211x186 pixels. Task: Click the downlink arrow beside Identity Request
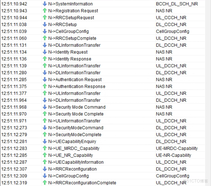[x=45, y=52]
